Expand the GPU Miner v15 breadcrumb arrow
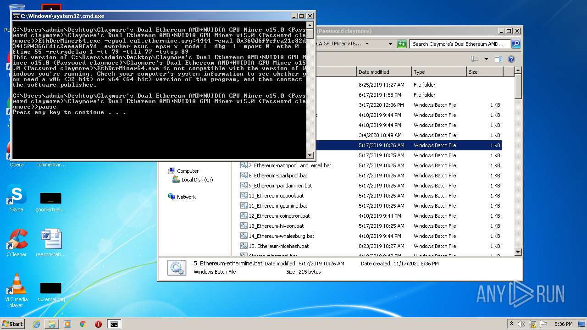This screenshot has height=330, width=587. (367, 44)
